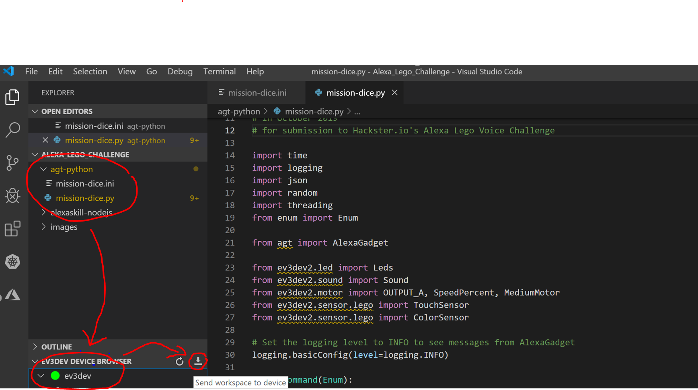
Task: Click 'import random' on line 17
Action: point(285,193)
